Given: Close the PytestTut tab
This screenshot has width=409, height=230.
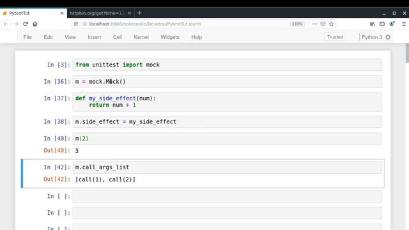Looking at the screenshot, I should coord(62,13).
